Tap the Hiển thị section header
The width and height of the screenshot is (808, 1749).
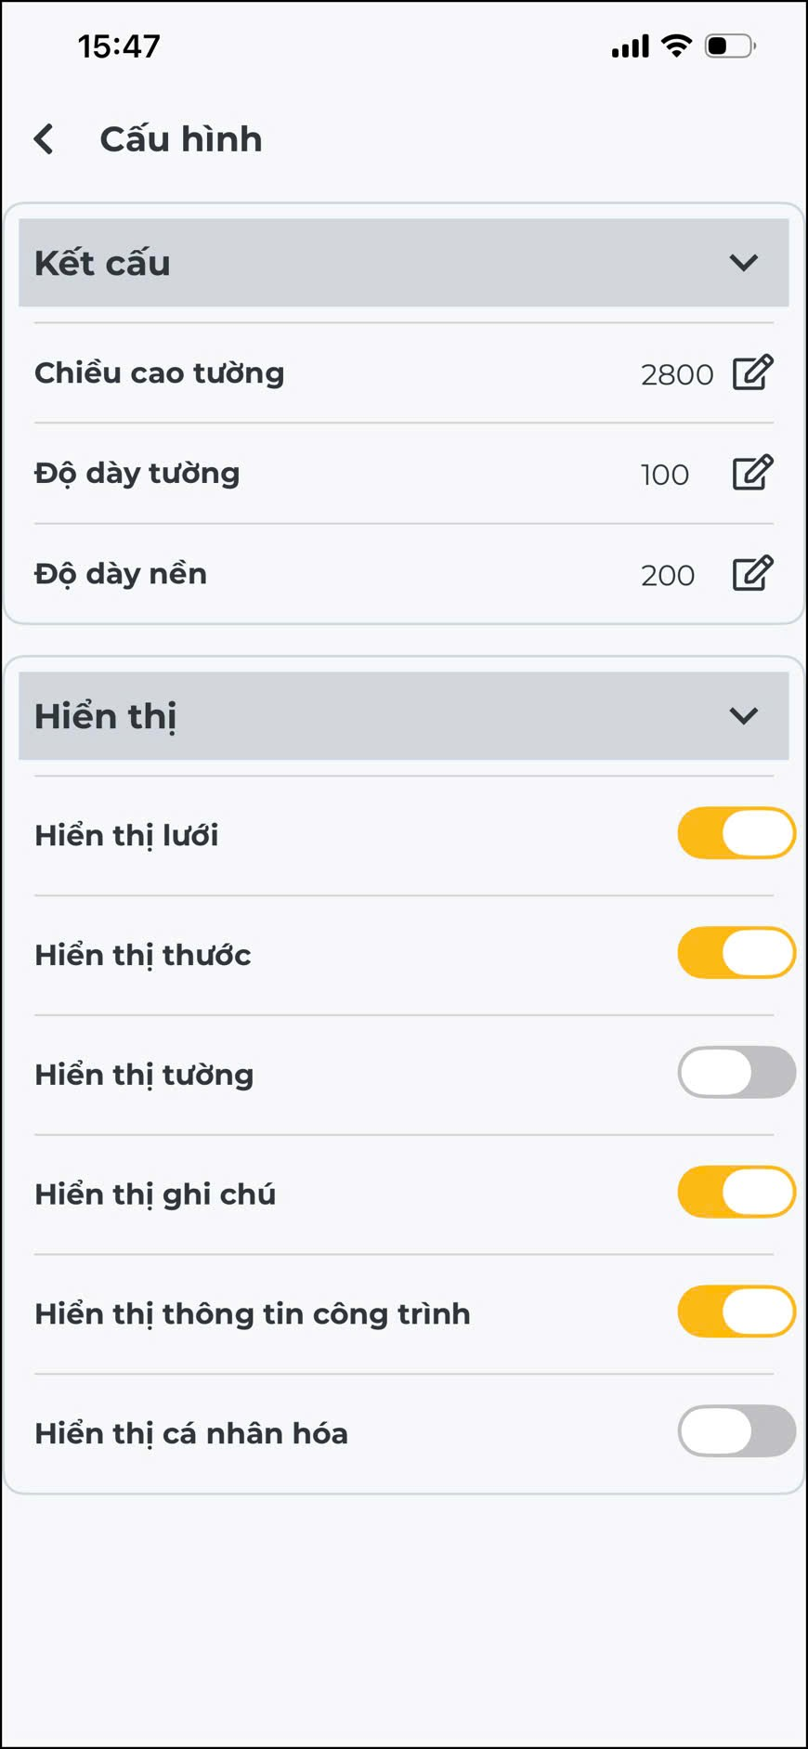point(371,716)
